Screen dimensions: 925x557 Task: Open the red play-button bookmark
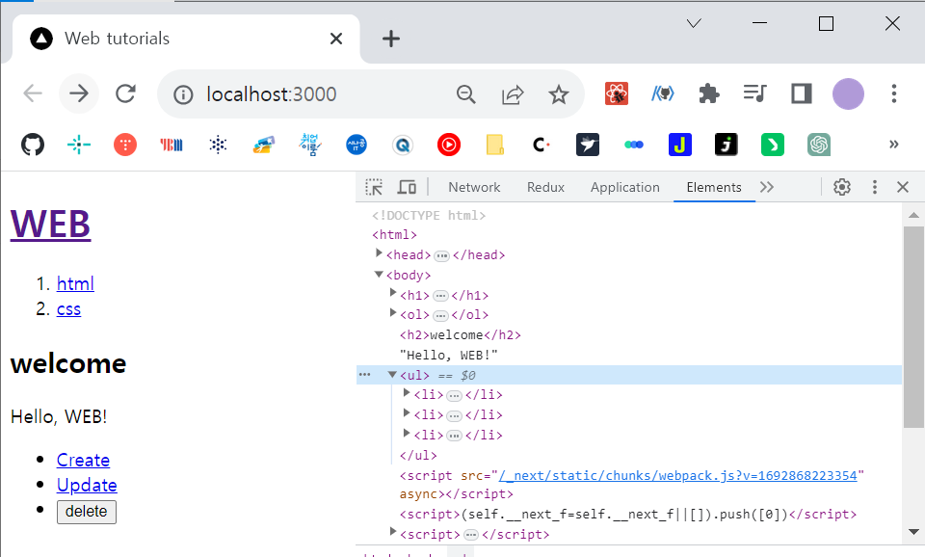[x=449, y=145]
